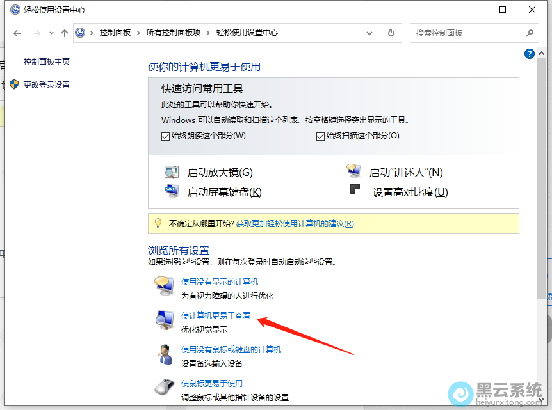The width and height of the screenshot is (552, 410).
Task: Minimize the 轻松使用设置中心 window
Action: 474,10
